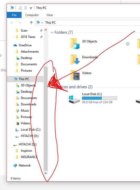This screenshot has width=140, height=190.
Task: Open Desktop under This PC in sidebar
Action: [x=26, y=92]
